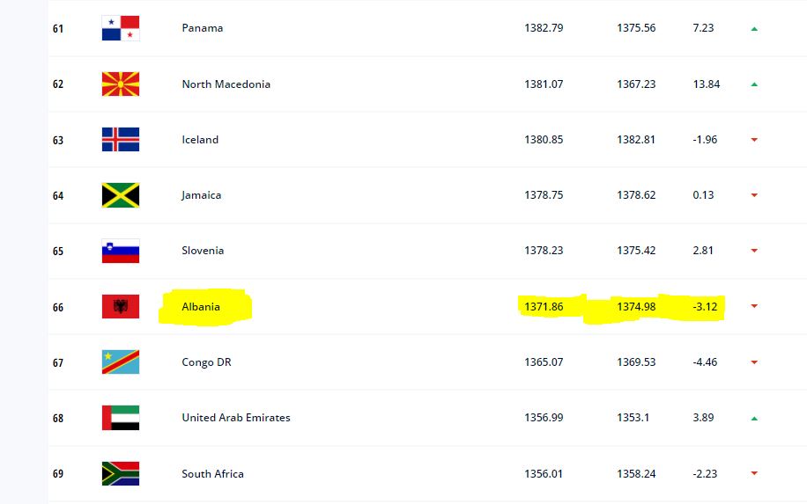Click Albania's red down arrow indicator

(x=754, y=307)
